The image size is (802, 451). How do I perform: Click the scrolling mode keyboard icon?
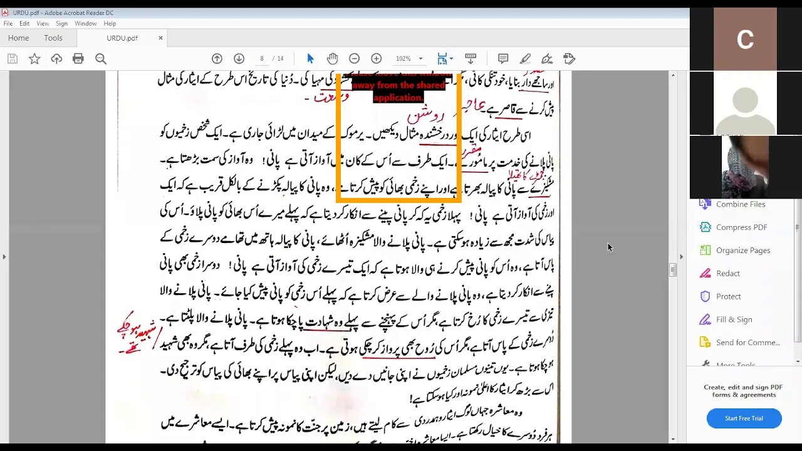click(471, 59)
